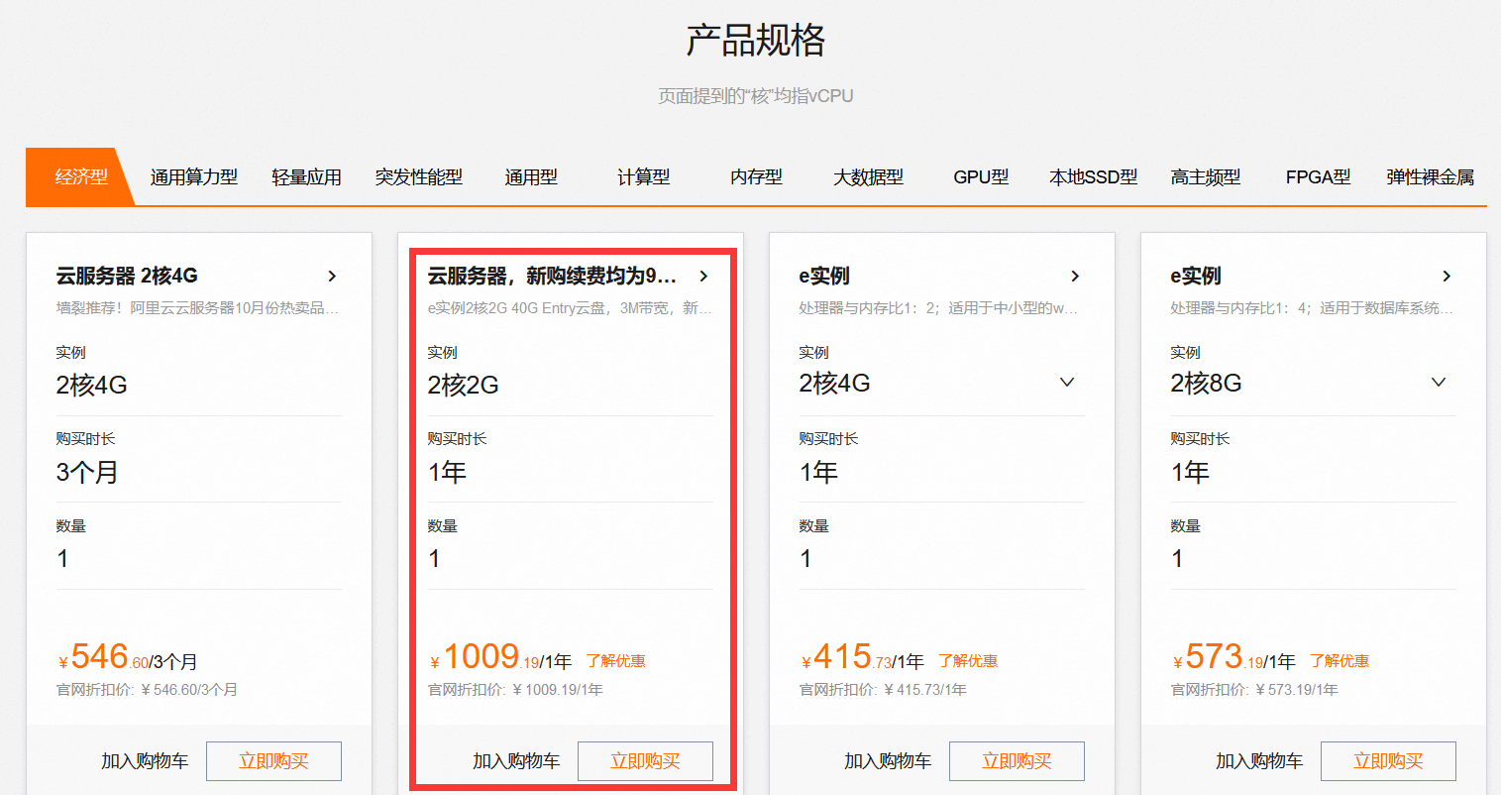This screenshot has width=1501, height=795.
Task: Open the 突发性能型 tab
Action: [419, 177]
